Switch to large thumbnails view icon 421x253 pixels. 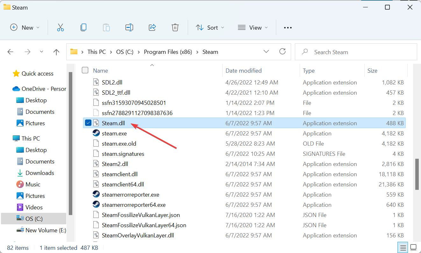tap(413, 247)
